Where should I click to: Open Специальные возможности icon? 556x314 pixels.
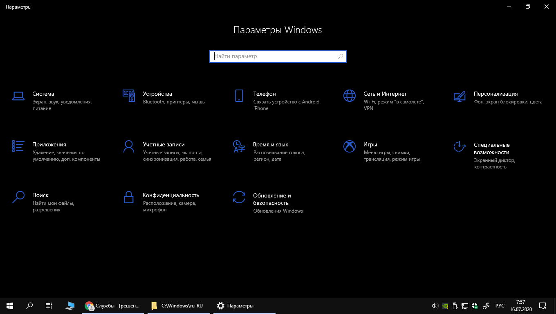pos(460,146)
